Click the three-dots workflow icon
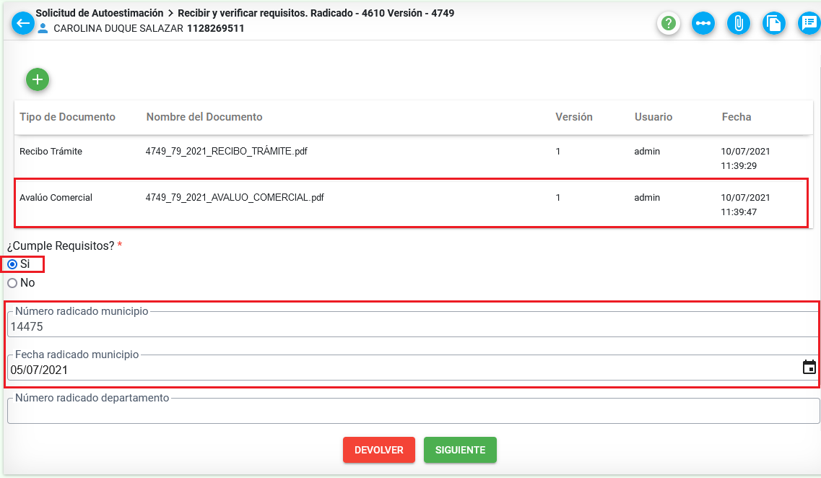This screenshot has height=478, width=821. [703, 24]
